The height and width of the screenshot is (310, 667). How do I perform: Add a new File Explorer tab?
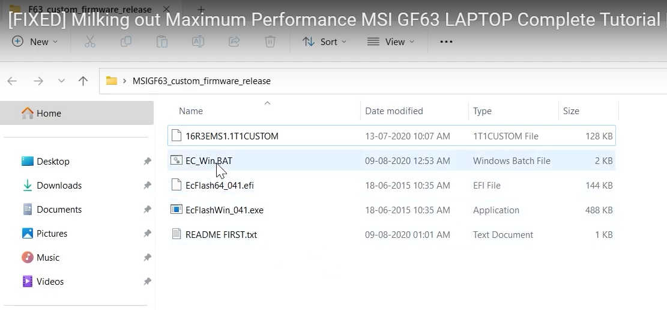point(201,9)
